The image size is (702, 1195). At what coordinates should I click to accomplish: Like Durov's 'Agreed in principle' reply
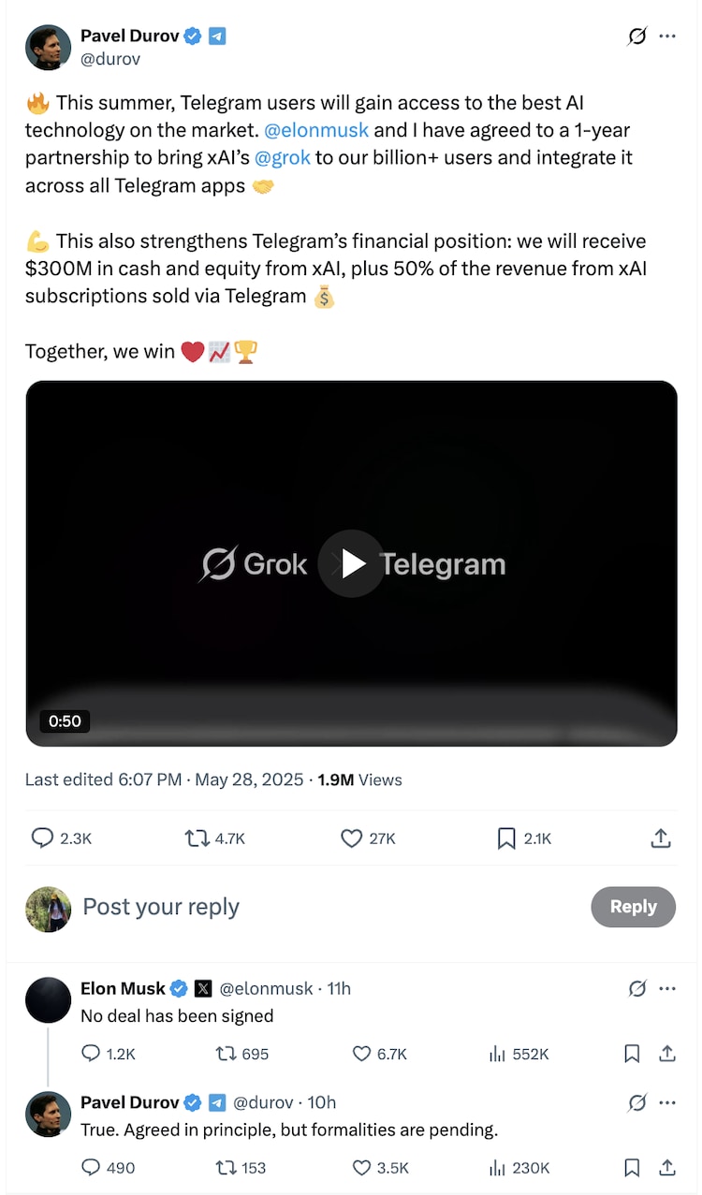362,1168
